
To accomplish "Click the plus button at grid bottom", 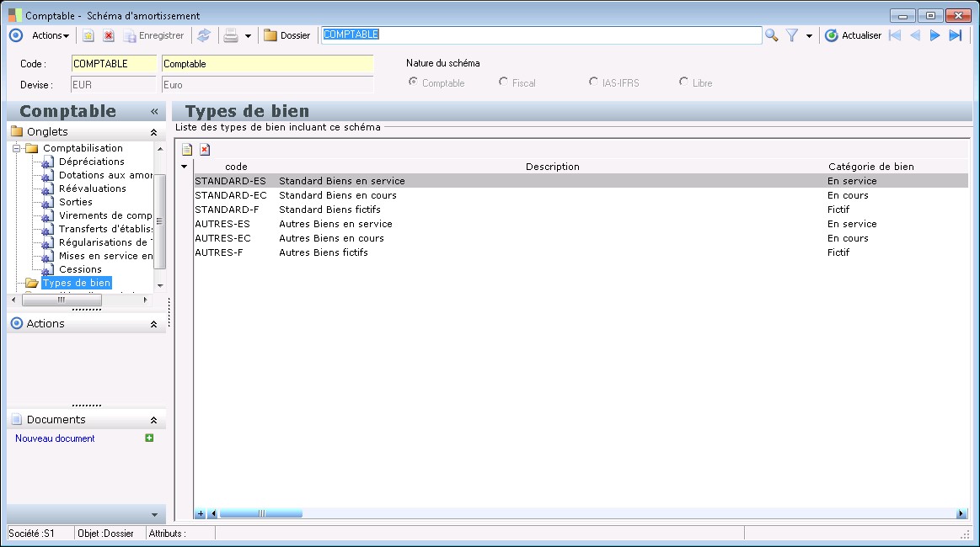I will point(200,514).
